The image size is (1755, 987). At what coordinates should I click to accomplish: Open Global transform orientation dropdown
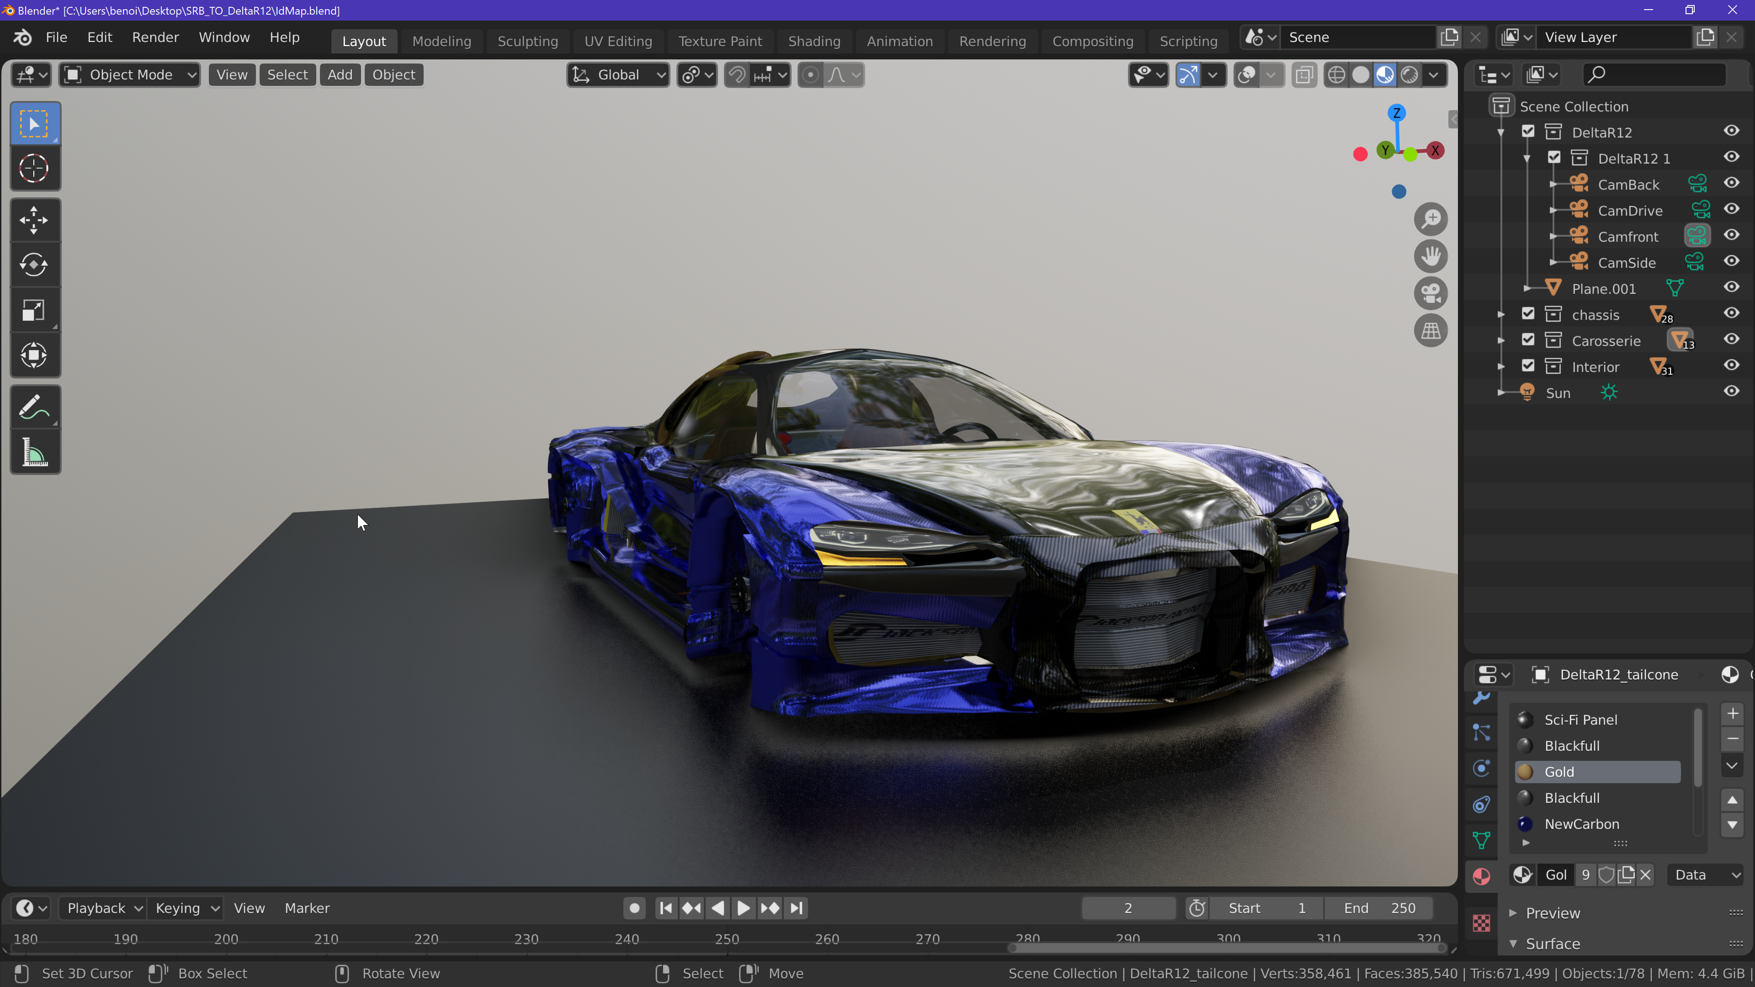(618, 75)
